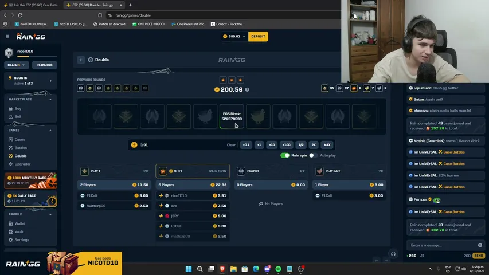
Task: Open the Cases game from the sidebar
Action: (19, 140)
